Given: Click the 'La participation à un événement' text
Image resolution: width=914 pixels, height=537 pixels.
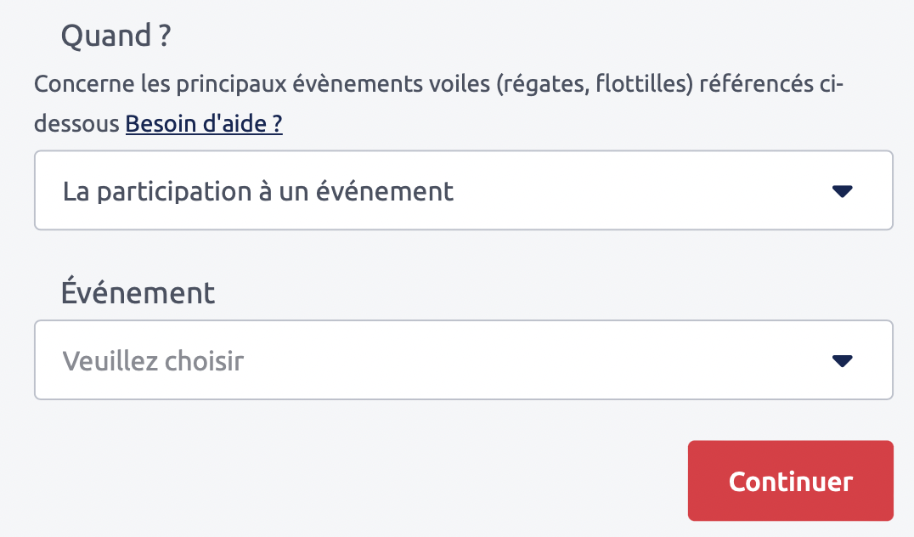Looking at the screenshot, I should coord(258,191).
